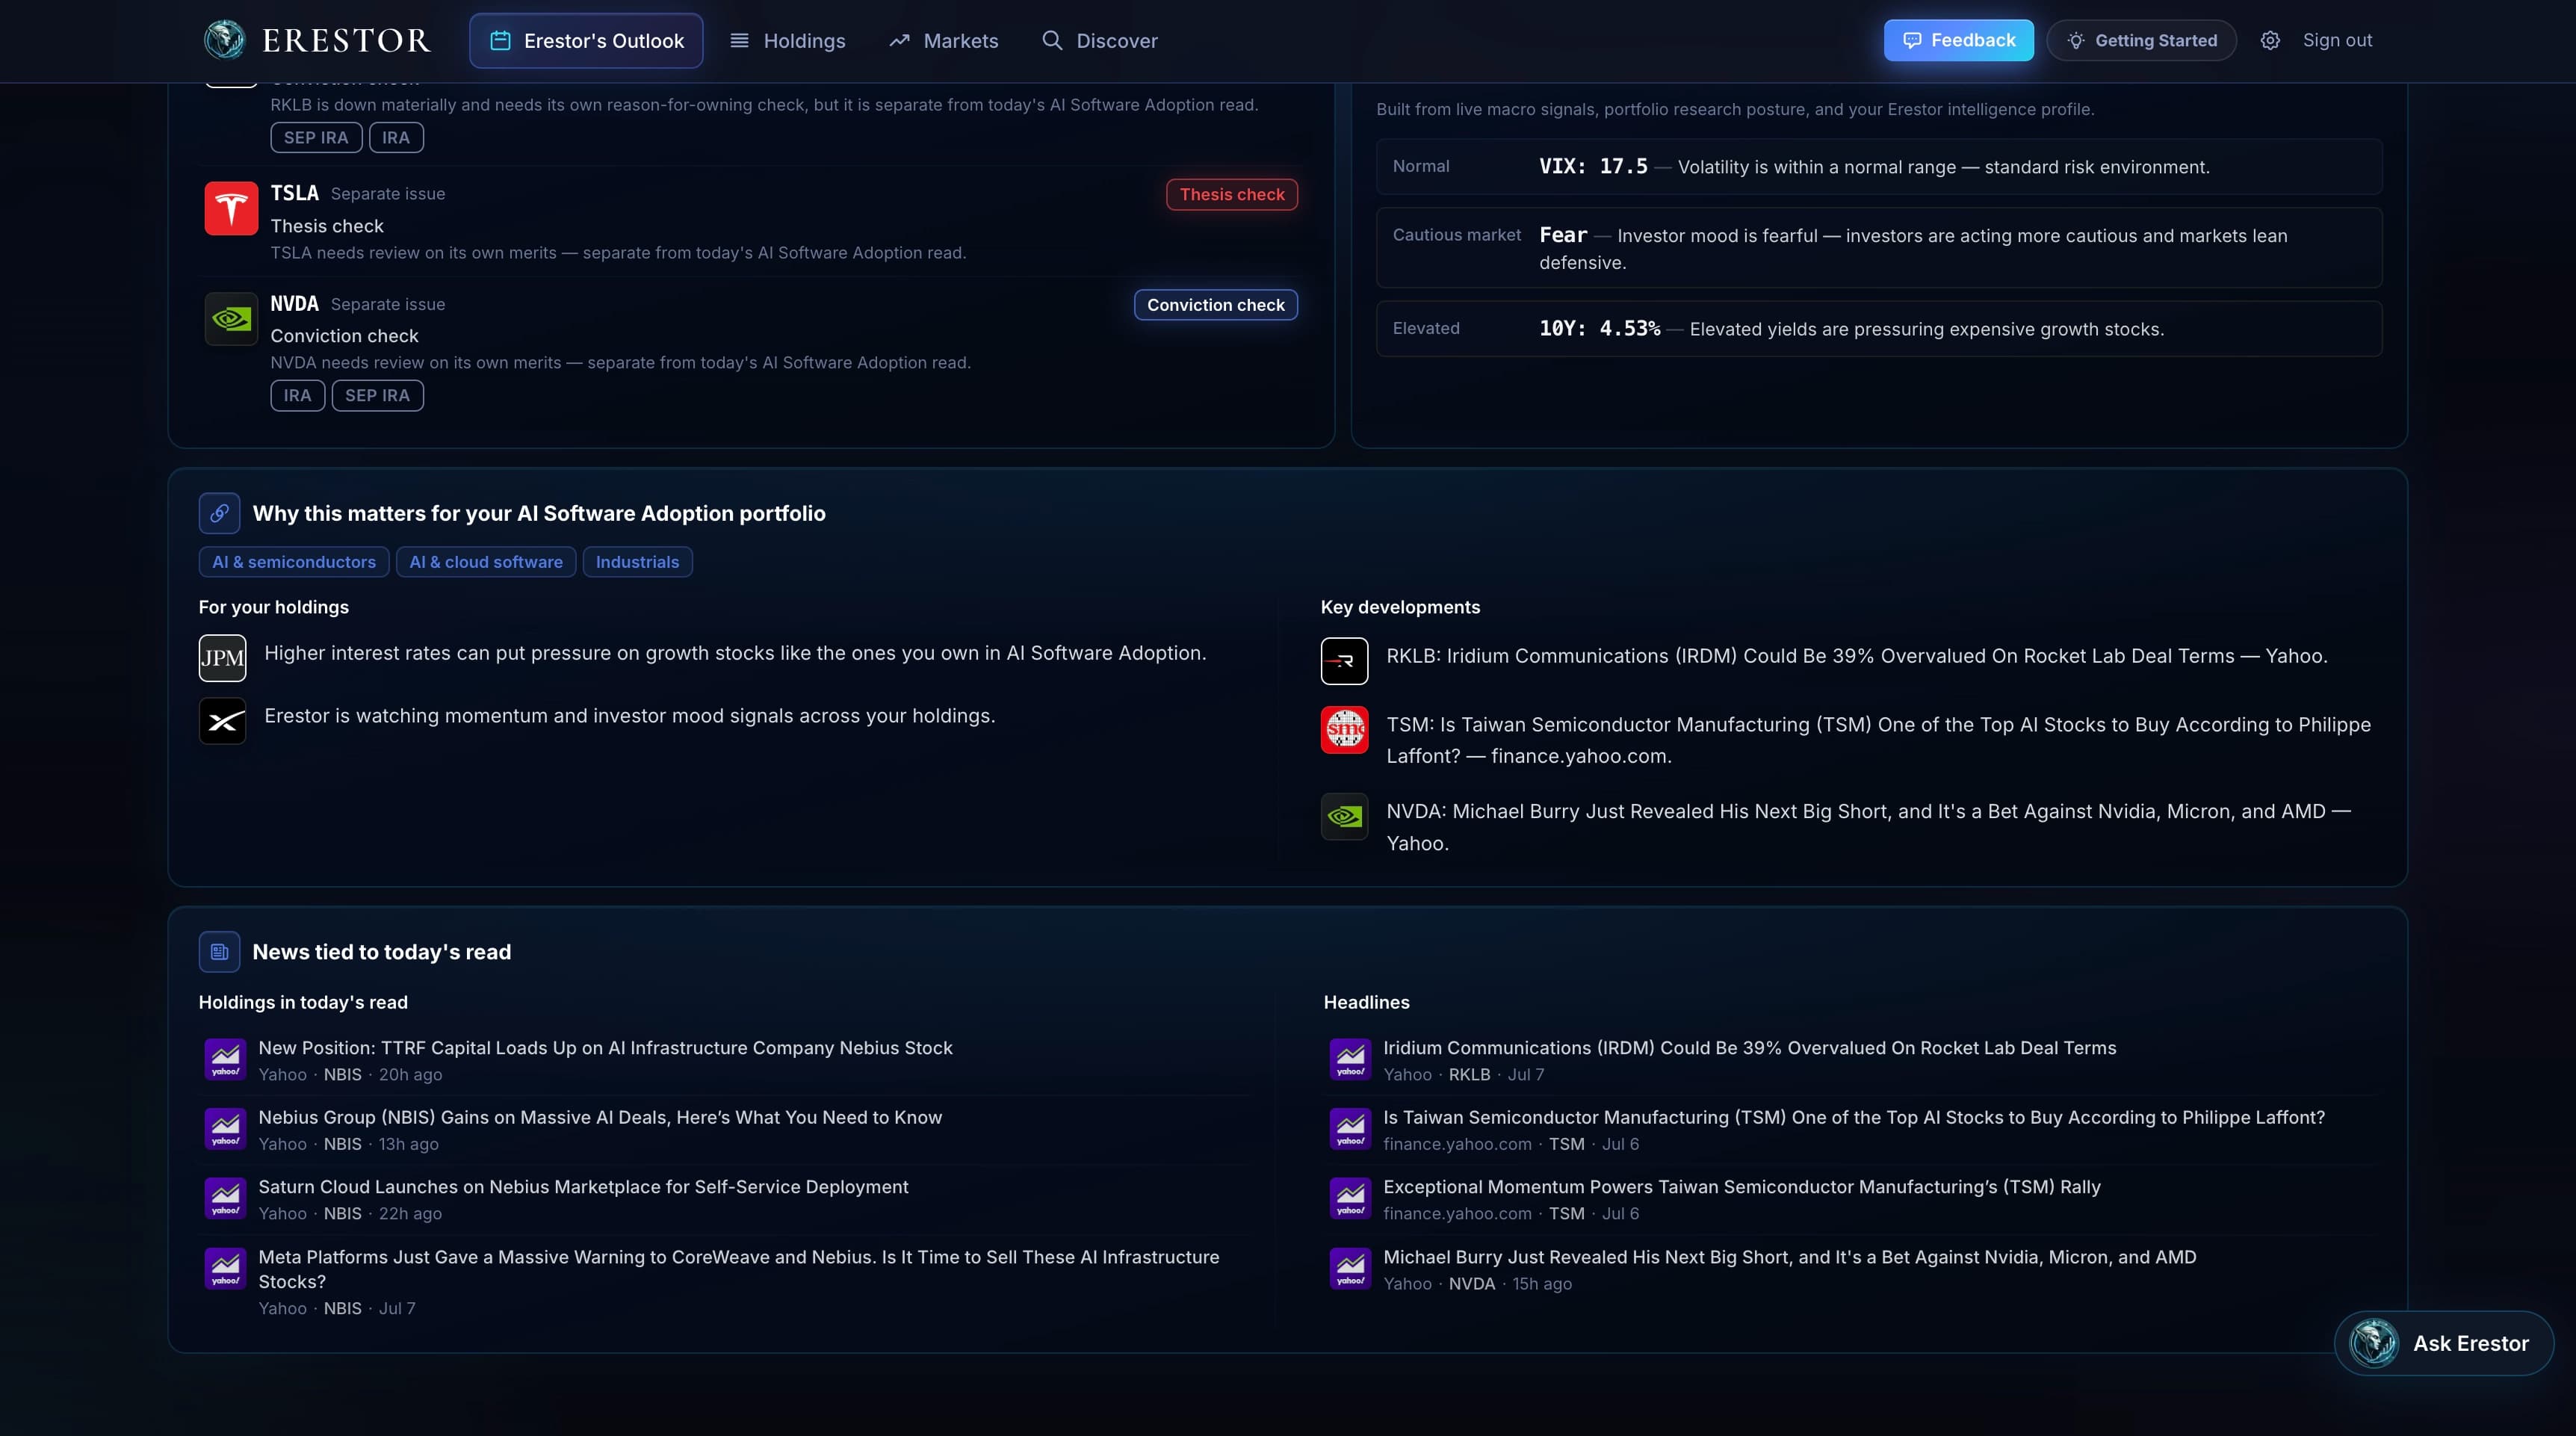Screen dimensions: 2576x1436
Task: Select the IRA tag under NVDA
Action: pyautogui.click(x=297, y=395)
